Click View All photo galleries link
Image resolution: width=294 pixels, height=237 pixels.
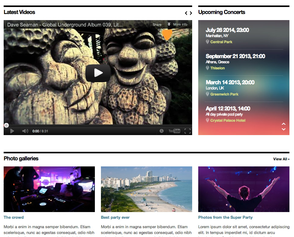tap(281, 159)
